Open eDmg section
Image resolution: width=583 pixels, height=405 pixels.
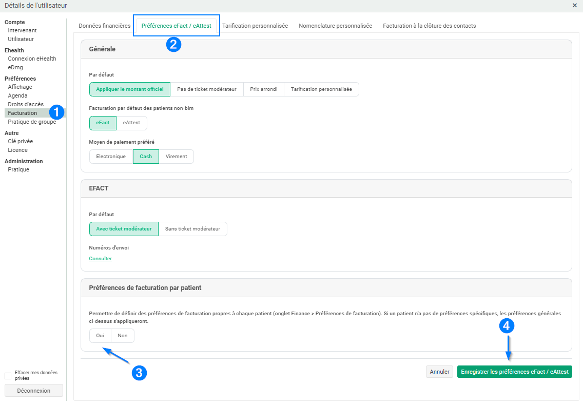pyautogui.click(x=15, y=67)
